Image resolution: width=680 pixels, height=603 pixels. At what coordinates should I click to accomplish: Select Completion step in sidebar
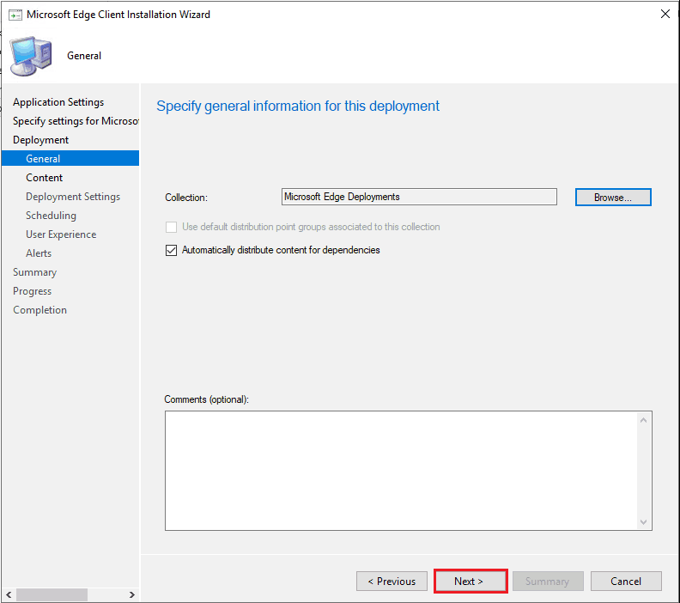[39, 310]
